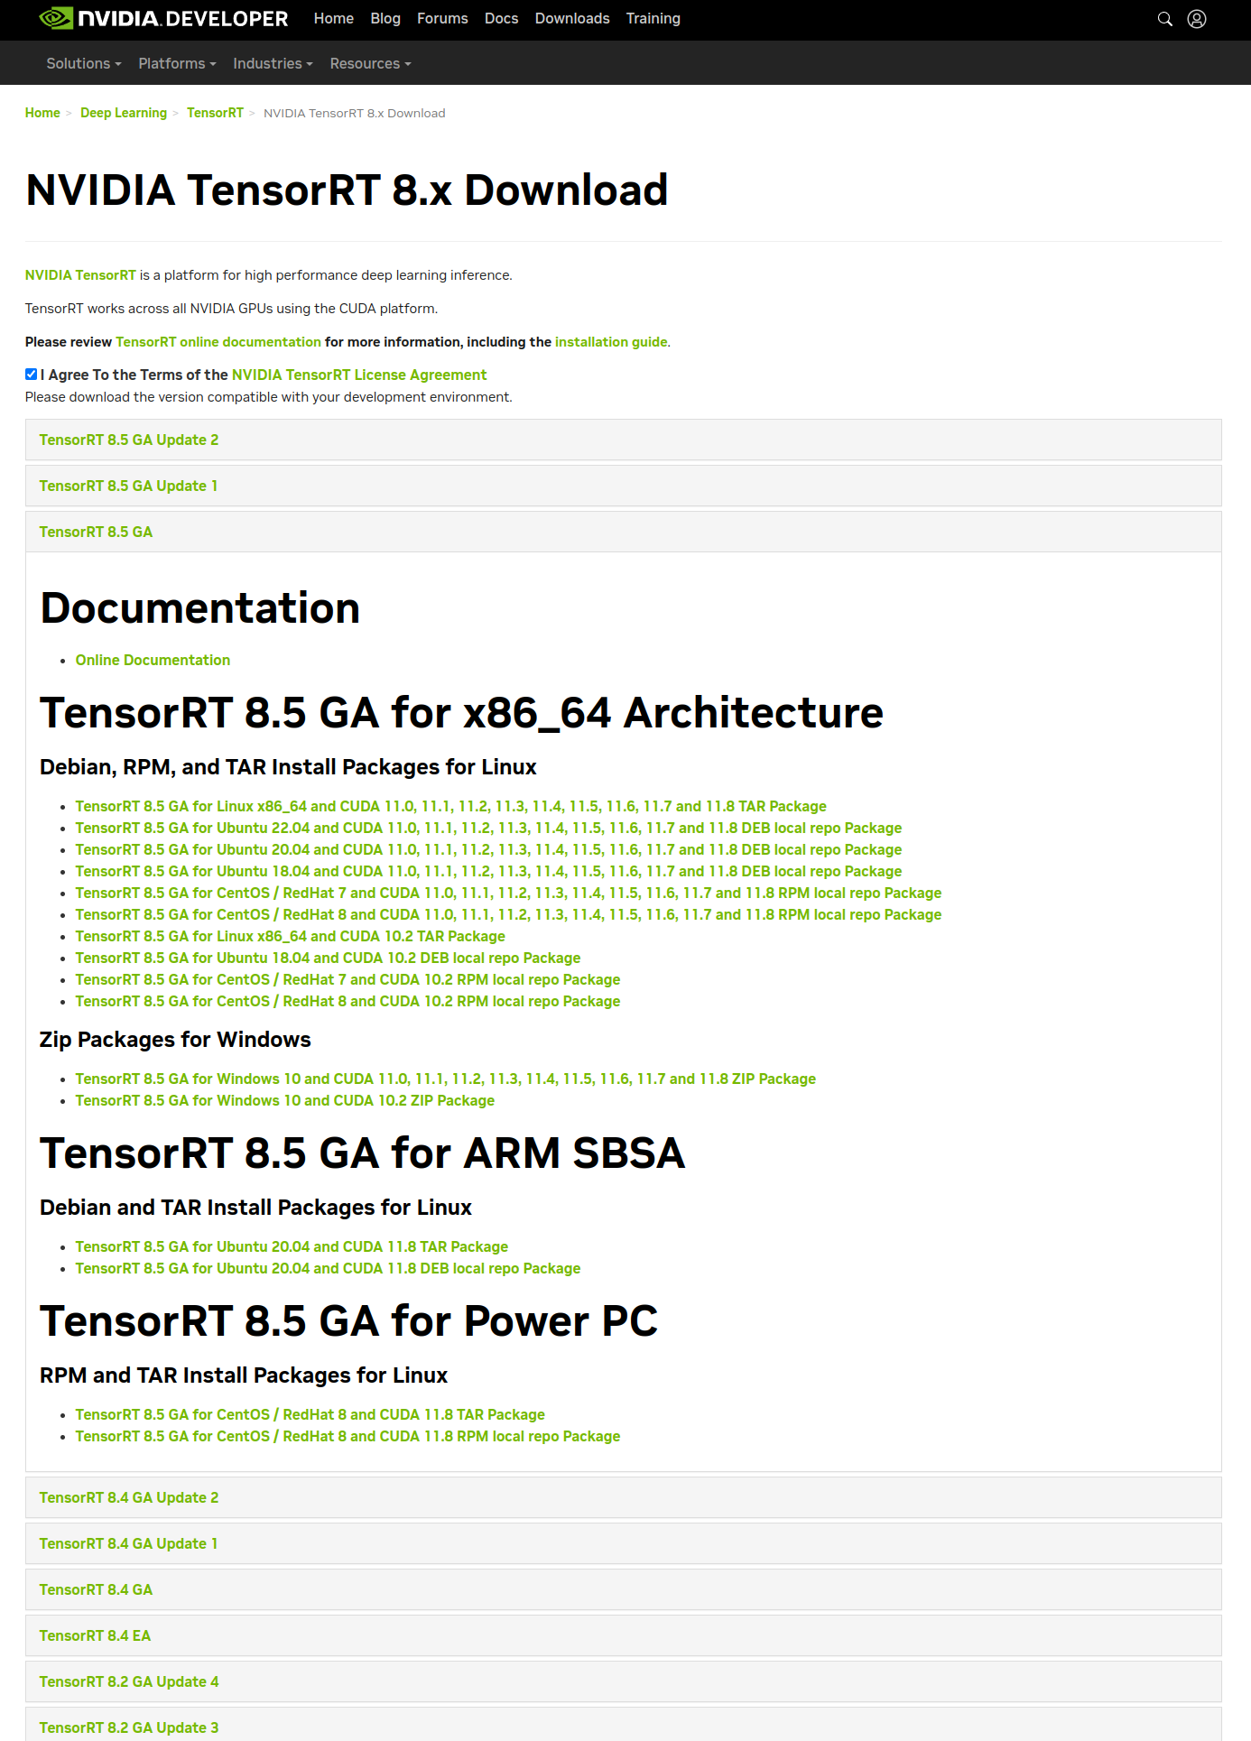The height and width of the screenshot is (1741, 1251).
Task: Download Linux x86_64 CUDA 11.x TAR Package
Action: 451,806
